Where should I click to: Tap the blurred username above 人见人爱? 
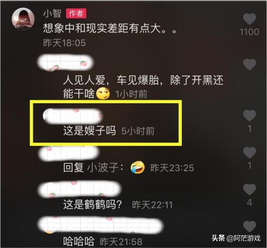tap(66, 62)
